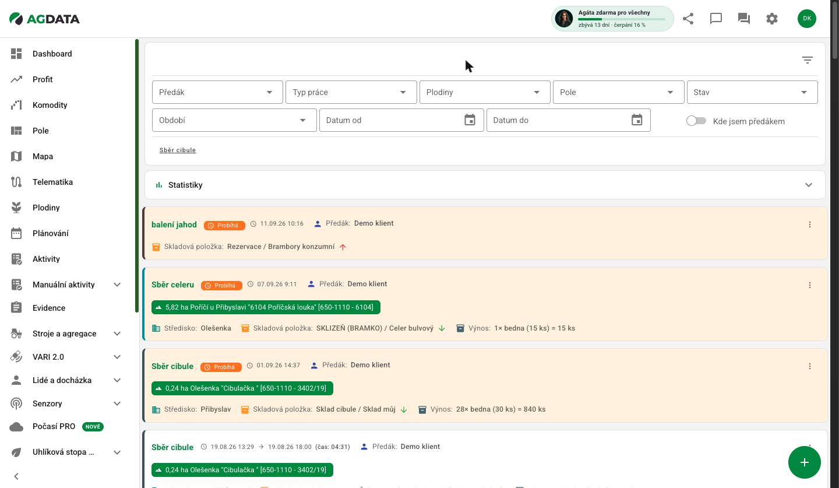Click the filter lines icon

808,60
